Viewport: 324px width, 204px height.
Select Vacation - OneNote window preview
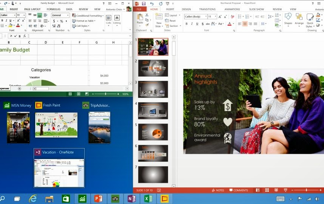click(x=59, y=168)
